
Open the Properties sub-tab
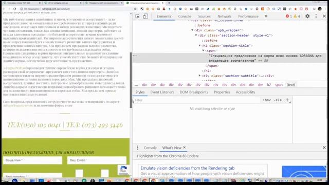pos(222,92)
